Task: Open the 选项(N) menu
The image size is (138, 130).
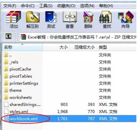Action: point(87,6)
